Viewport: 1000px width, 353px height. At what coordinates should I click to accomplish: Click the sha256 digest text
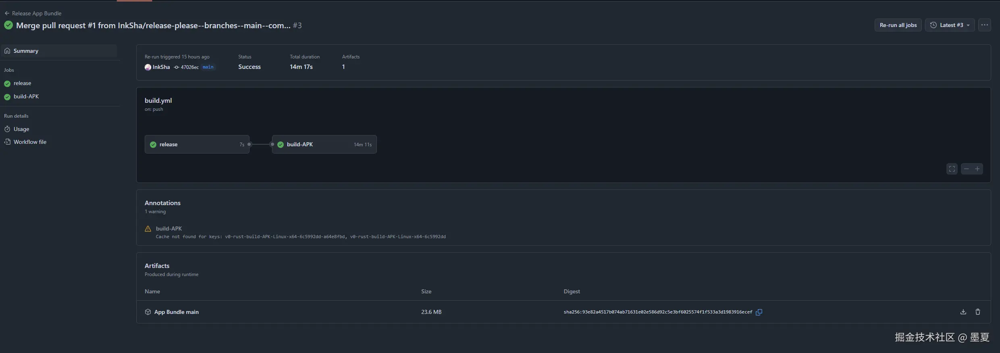coord(658,312)
